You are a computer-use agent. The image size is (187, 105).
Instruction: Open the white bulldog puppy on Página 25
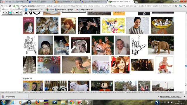[79, 86]
